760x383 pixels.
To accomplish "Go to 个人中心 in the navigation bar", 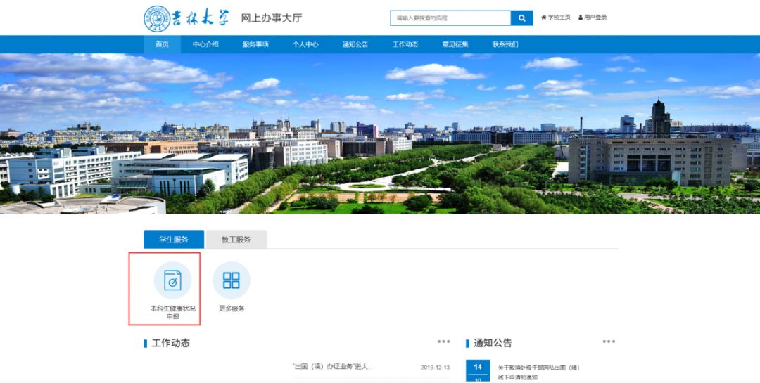I will point(305,44).
